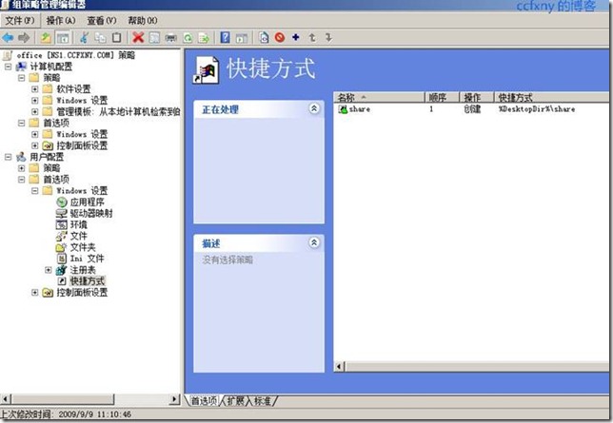
Task: Expand the 软件设置 tree node
Action: pos(35,89)
